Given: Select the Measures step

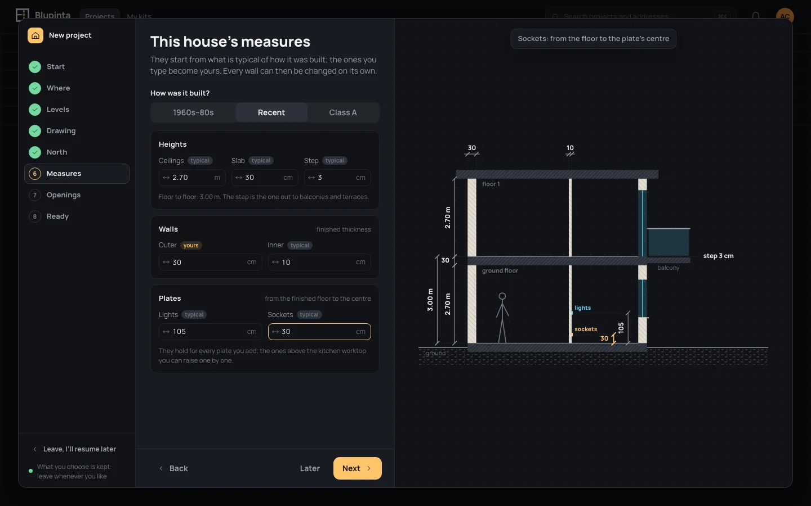Looking at the screenshot, I should tap(77, 174).
